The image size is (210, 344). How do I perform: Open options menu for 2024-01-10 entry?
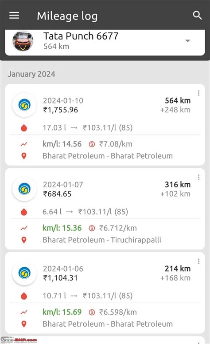coord(198,93)
